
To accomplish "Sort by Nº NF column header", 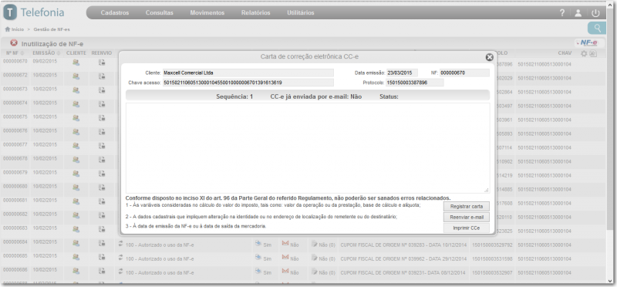I will (x=15, y=52).
